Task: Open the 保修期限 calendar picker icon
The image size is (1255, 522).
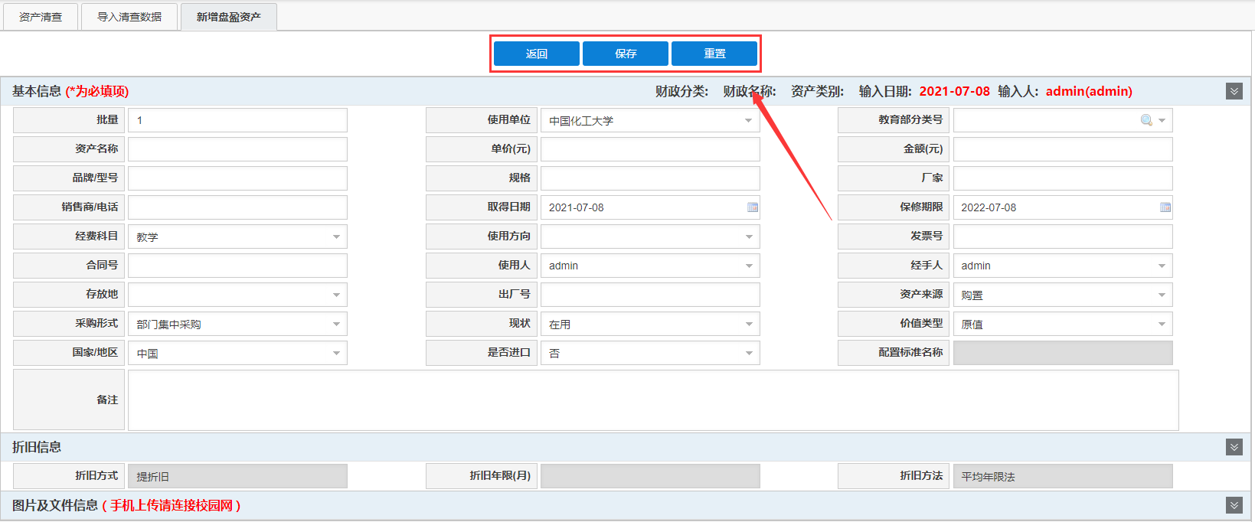Action: coord(1165,207)
